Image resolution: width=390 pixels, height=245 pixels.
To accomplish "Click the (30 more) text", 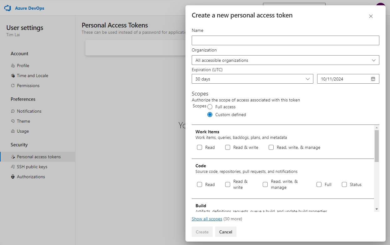I will coord(233,219).
